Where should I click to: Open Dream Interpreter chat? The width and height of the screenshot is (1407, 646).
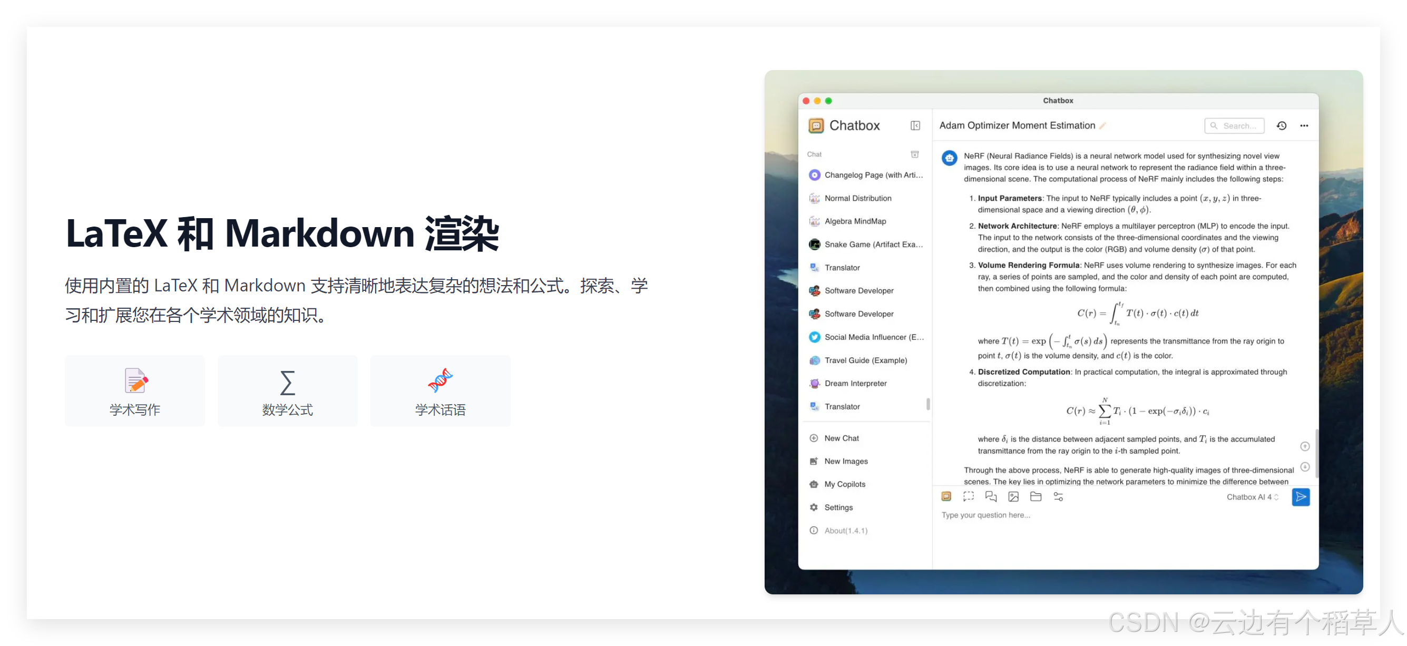pos(866,384)
